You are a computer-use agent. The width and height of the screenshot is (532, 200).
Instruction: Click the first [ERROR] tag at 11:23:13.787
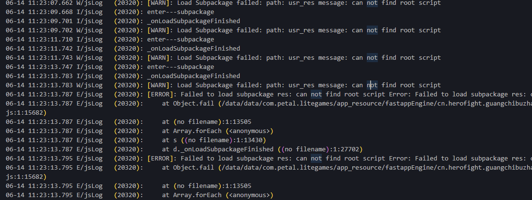[x=162, y=94]
